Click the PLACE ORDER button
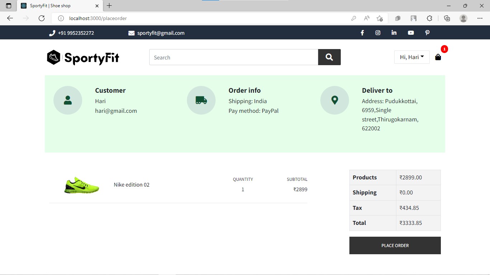 click(395, 245)
